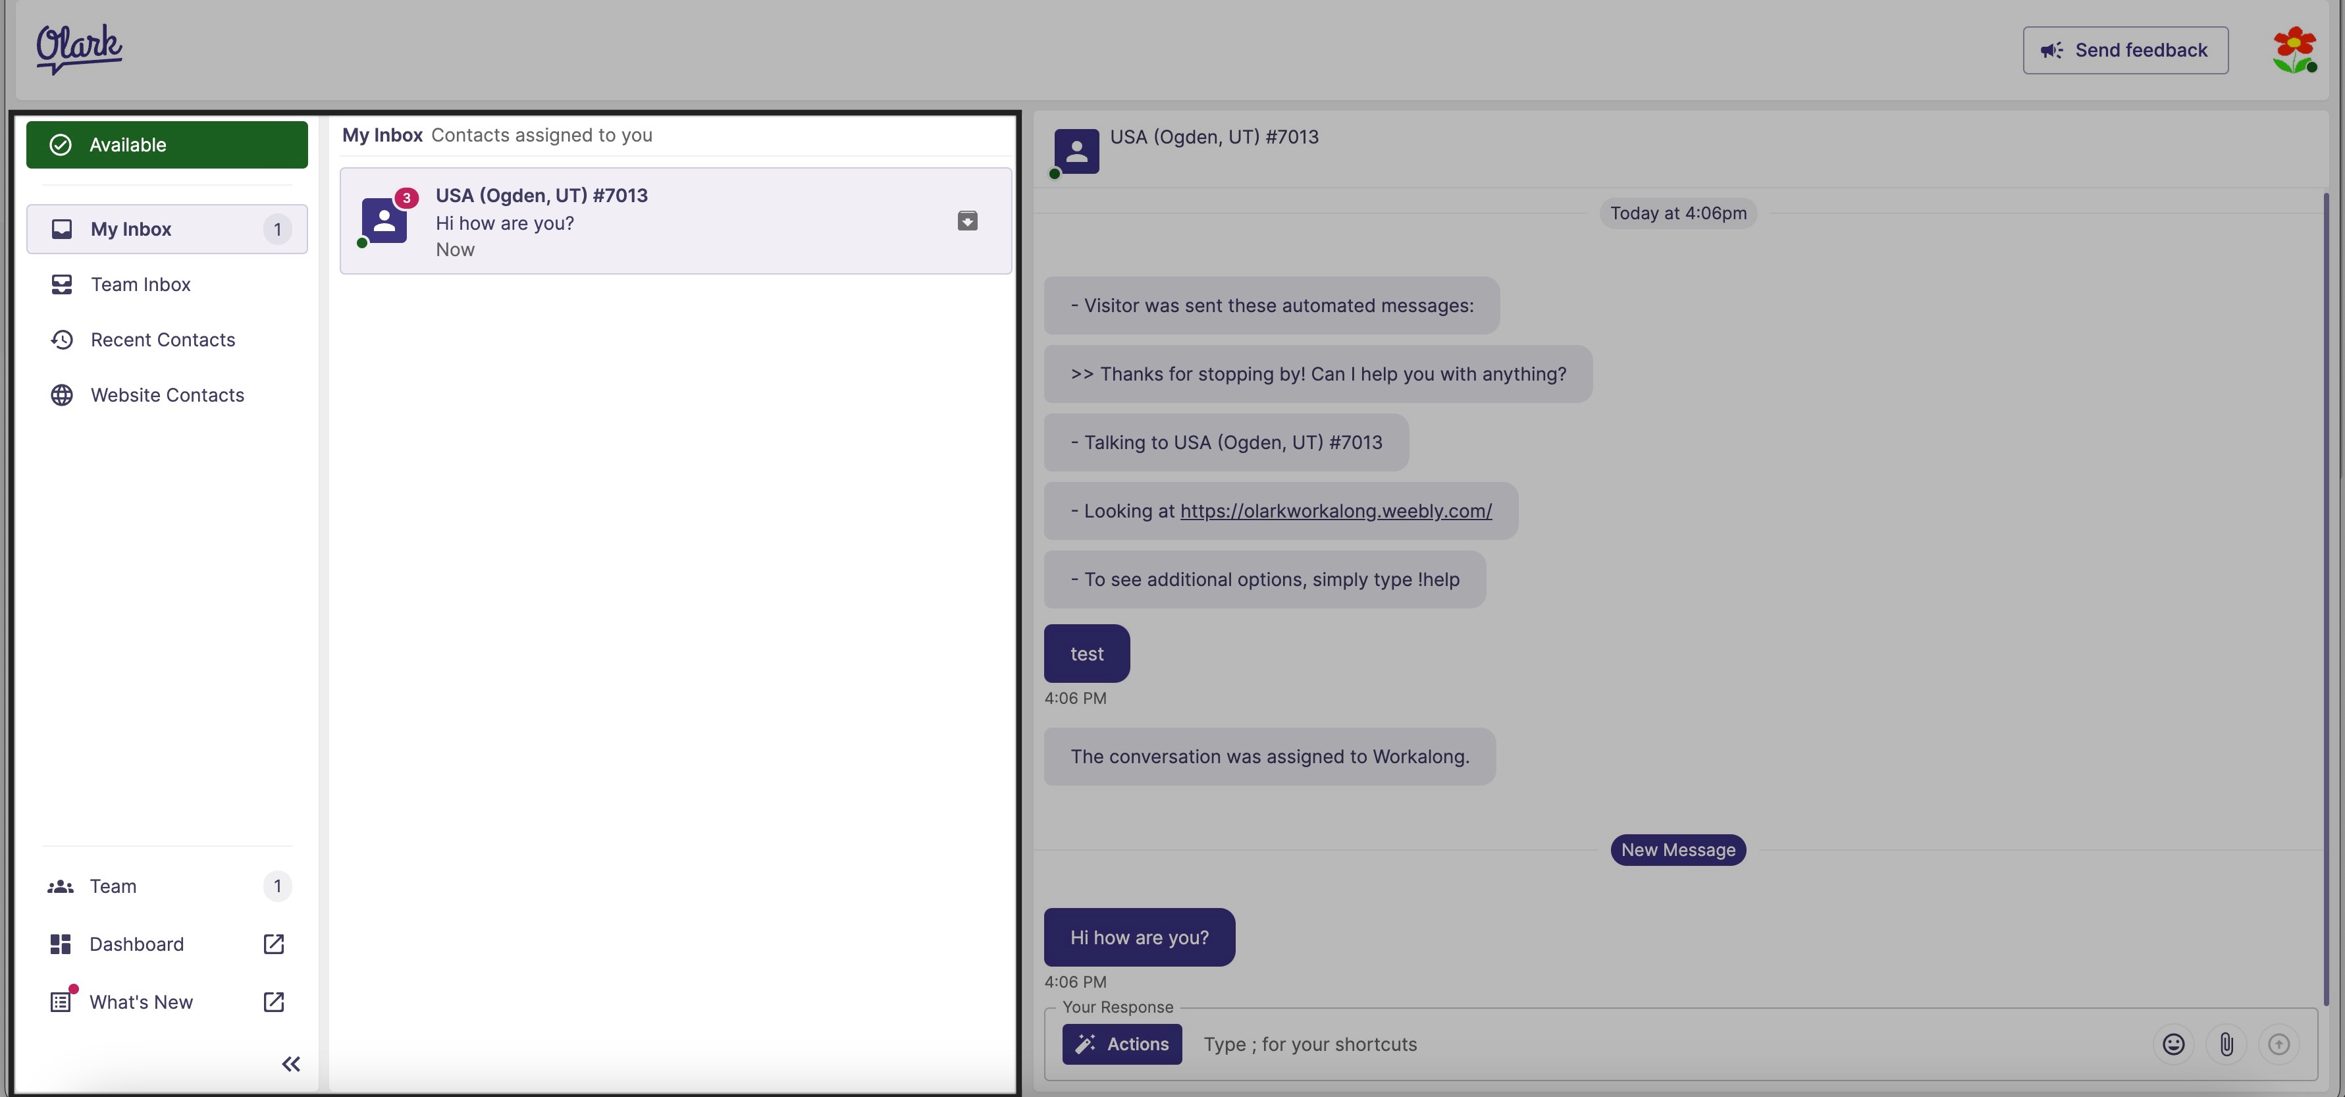Open the Team section
Viewport: 2345px width, 1097px height.
pos(112,886)
